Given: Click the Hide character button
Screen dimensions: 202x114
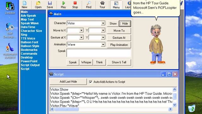Looking at the screenshot, I should [125, 23].
